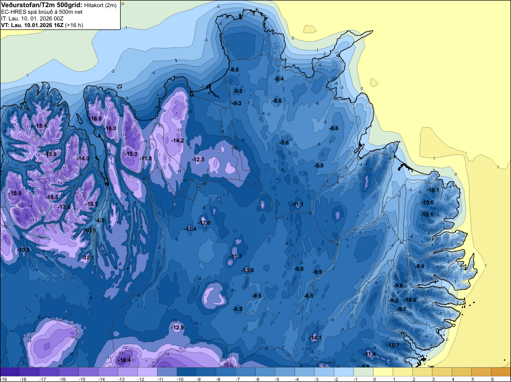Click the -3 label in the legend

317,379
